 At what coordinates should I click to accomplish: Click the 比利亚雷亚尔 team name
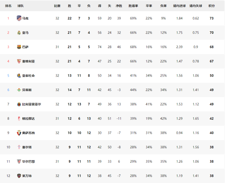[x=31, y=104]
